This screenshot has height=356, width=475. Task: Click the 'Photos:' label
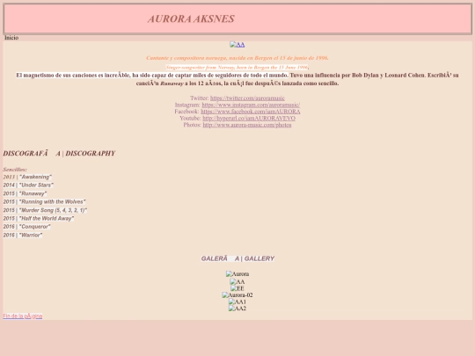(193, 125)
